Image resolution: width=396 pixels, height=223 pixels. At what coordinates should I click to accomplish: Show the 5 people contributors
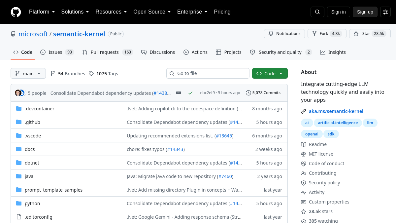(37, 93)
